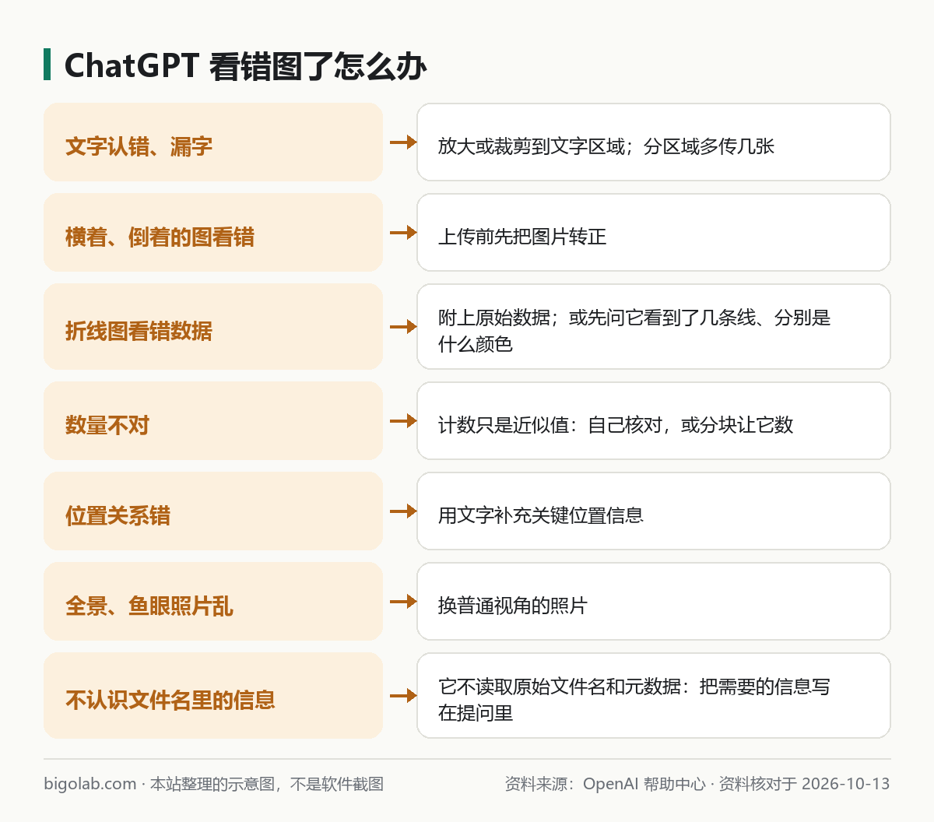Select the "文字认错、漏字" problem card
934x822 pixels.
point(213,142)
